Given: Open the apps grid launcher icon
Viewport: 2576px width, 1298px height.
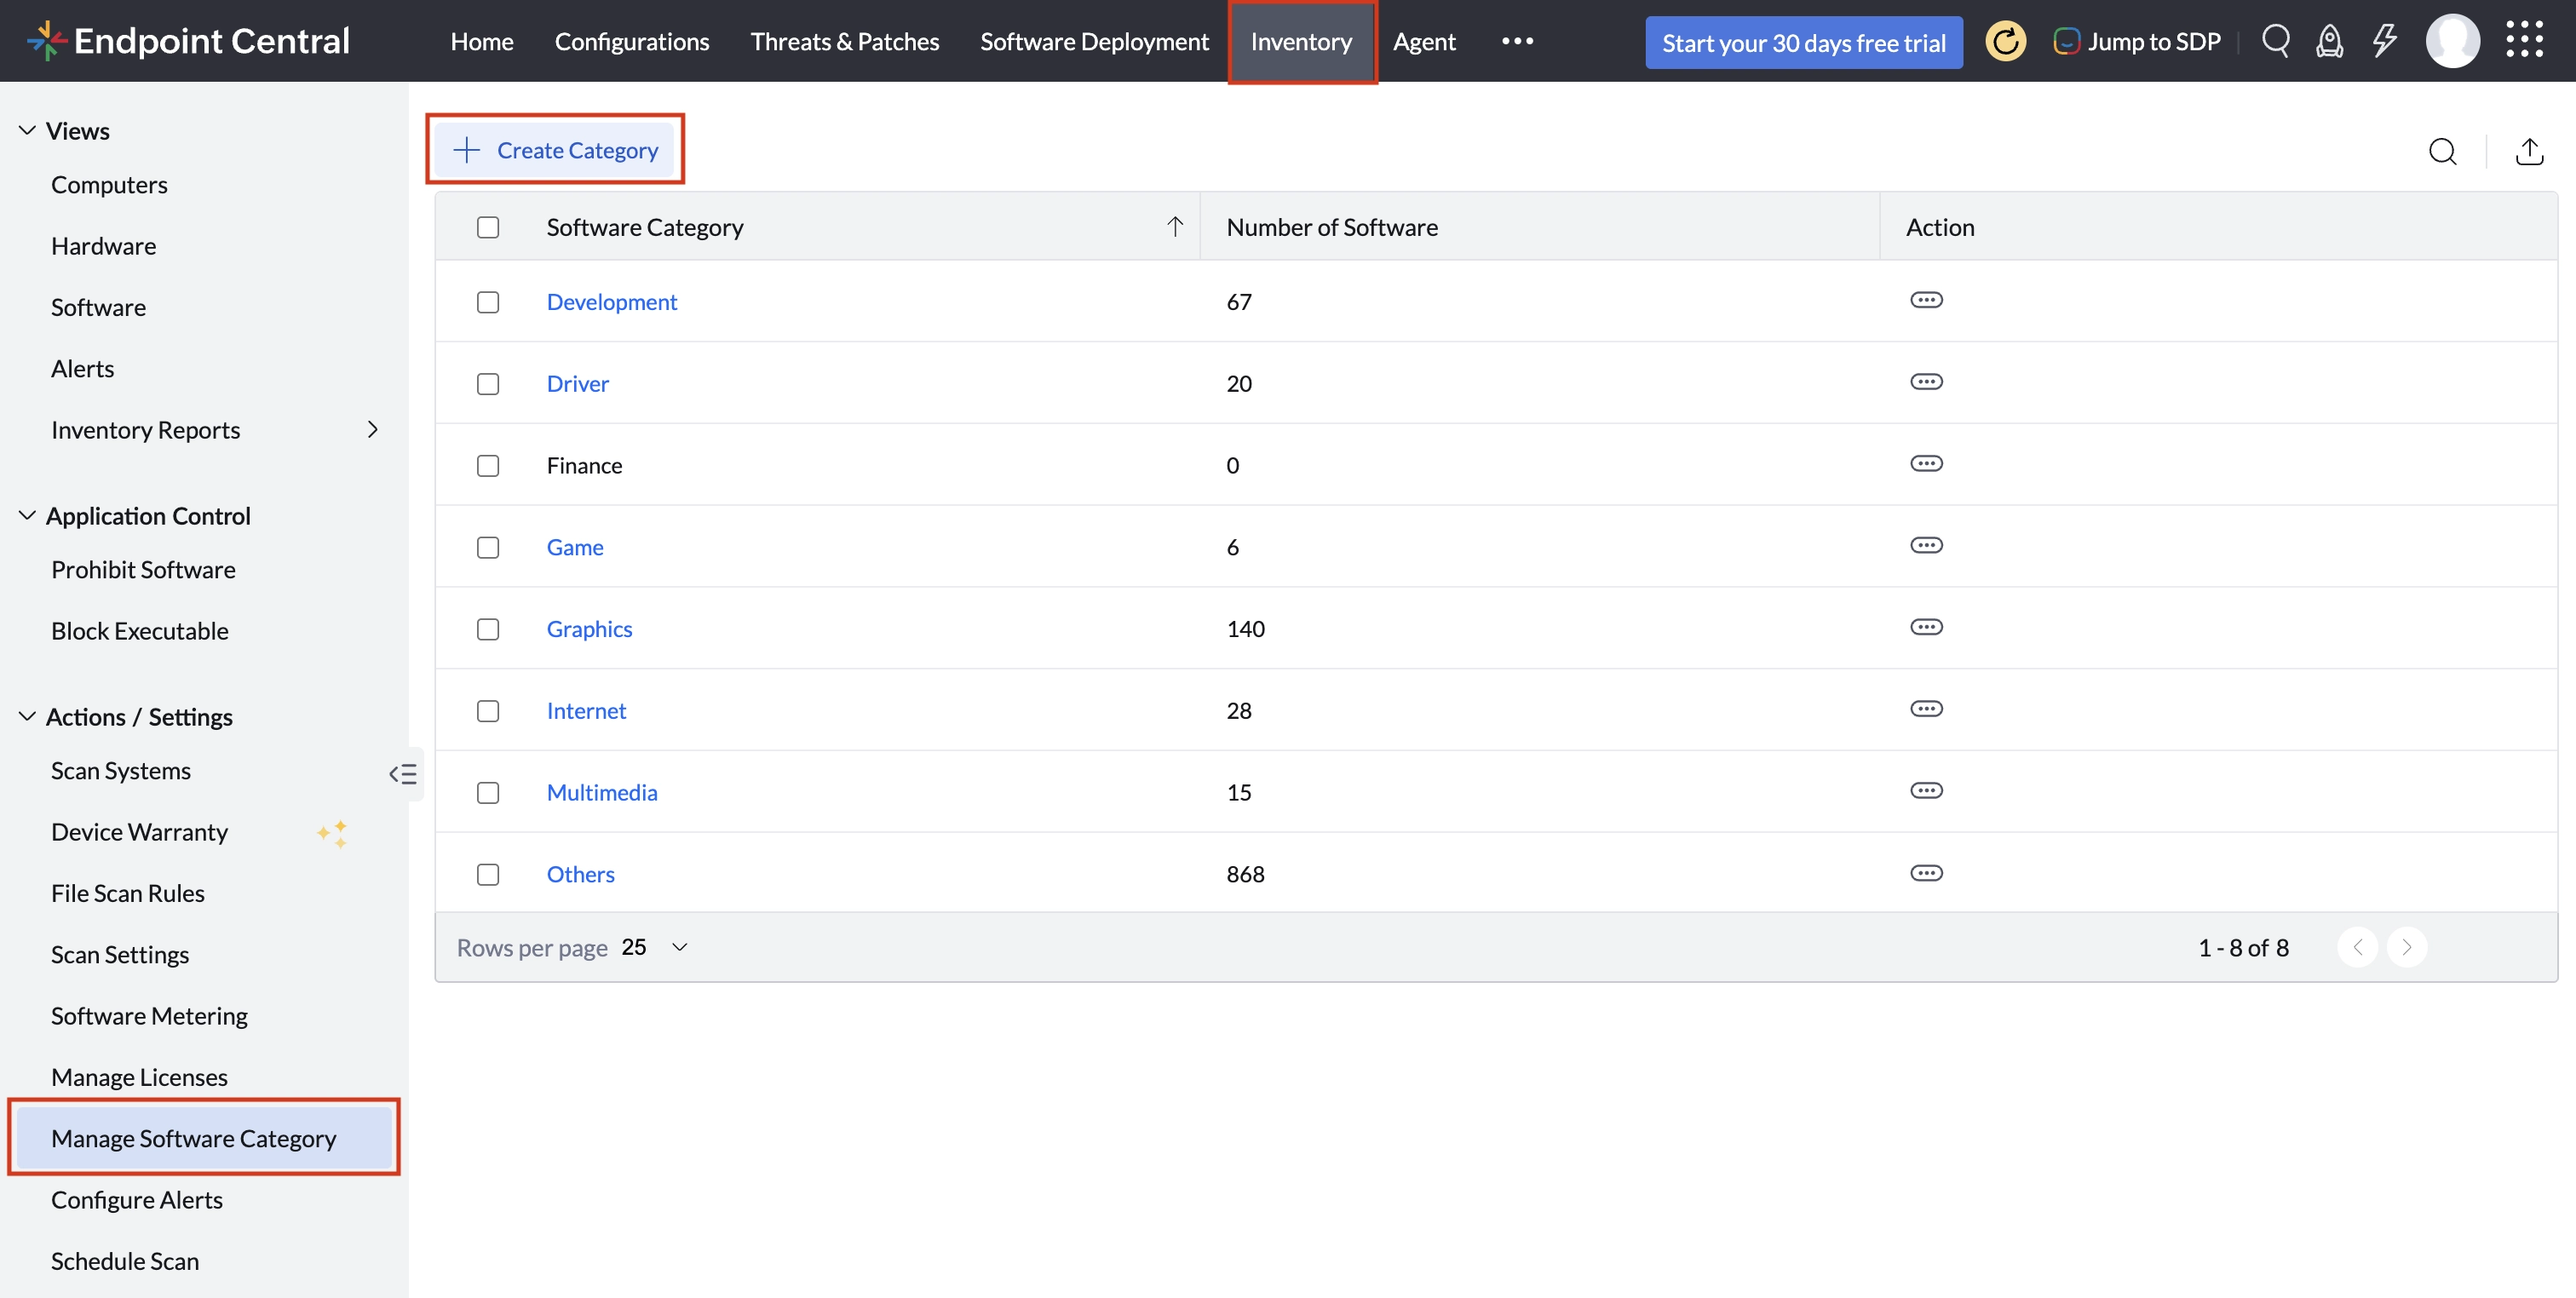Looking at the screenshot, I should [2525, 41].
